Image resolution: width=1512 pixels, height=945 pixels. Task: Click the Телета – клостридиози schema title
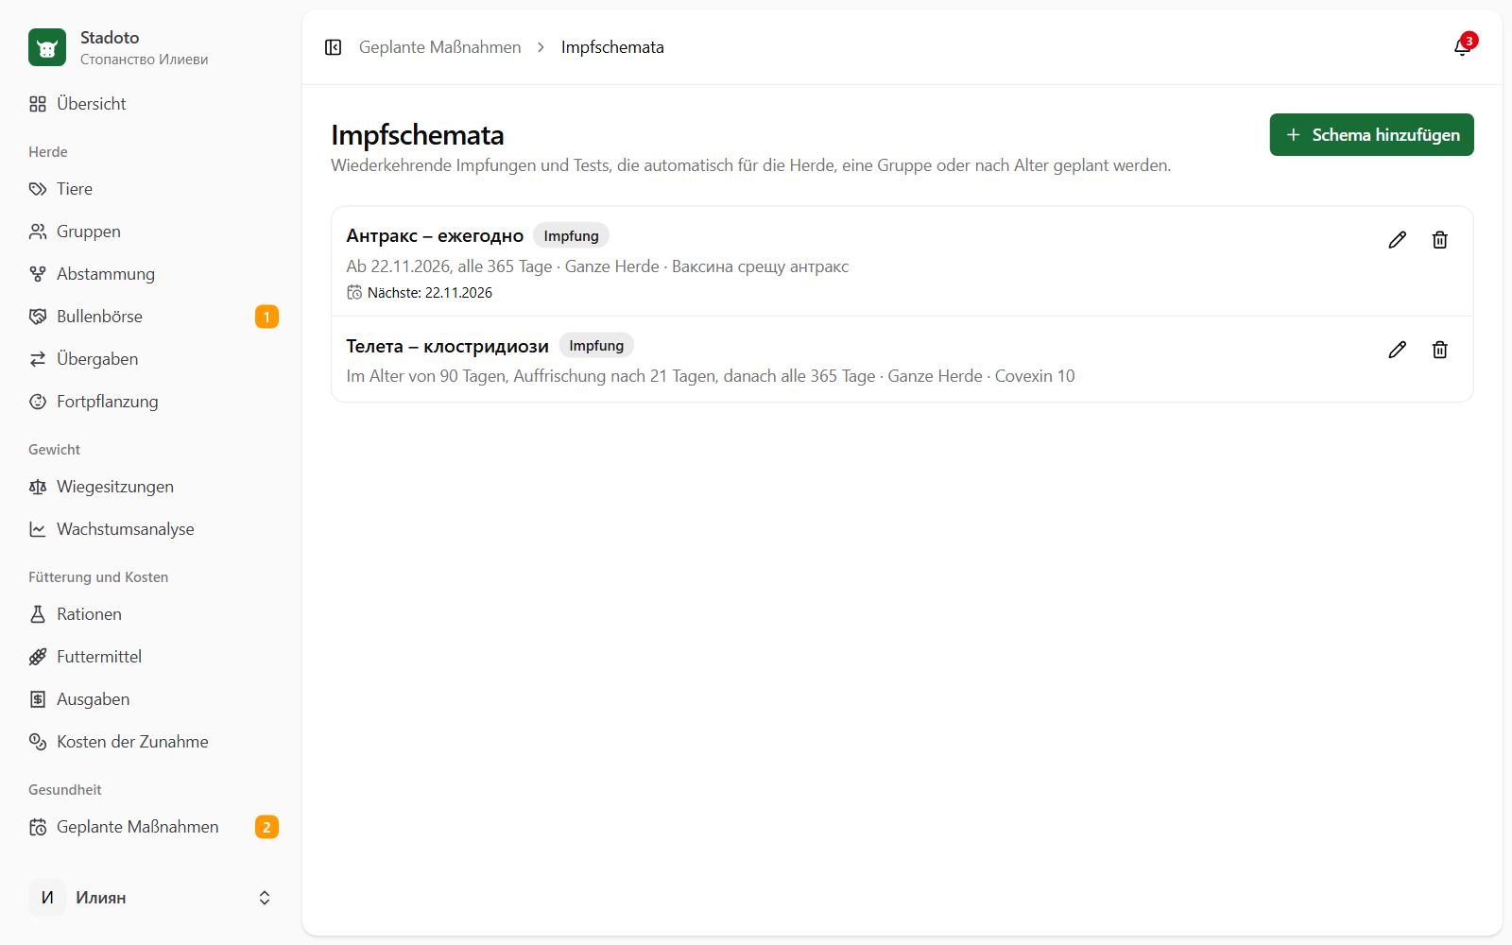point(447,346)
